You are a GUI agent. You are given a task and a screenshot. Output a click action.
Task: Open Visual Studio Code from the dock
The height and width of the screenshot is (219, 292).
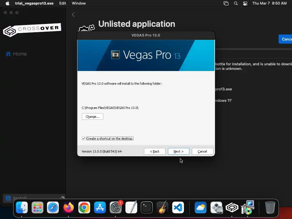click(178, 208)
